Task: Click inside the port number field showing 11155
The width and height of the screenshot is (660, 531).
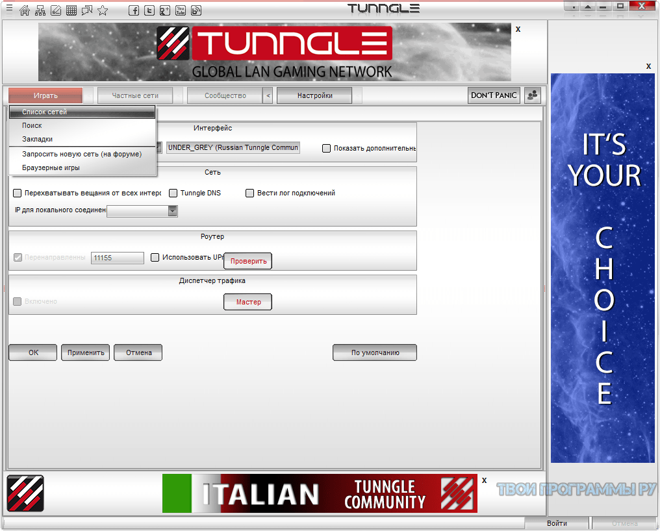Action: point(117,257)
